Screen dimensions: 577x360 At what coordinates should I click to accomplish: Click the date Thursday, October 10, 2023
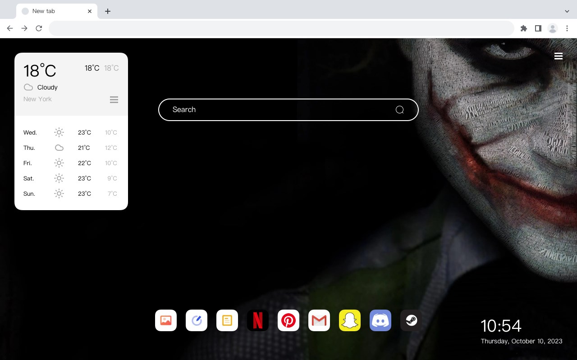[x=522, y=341]
